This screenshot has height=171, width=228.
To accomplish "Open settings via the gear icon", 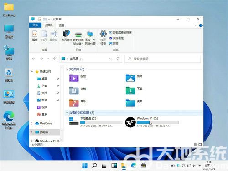I will coord(103,37).
